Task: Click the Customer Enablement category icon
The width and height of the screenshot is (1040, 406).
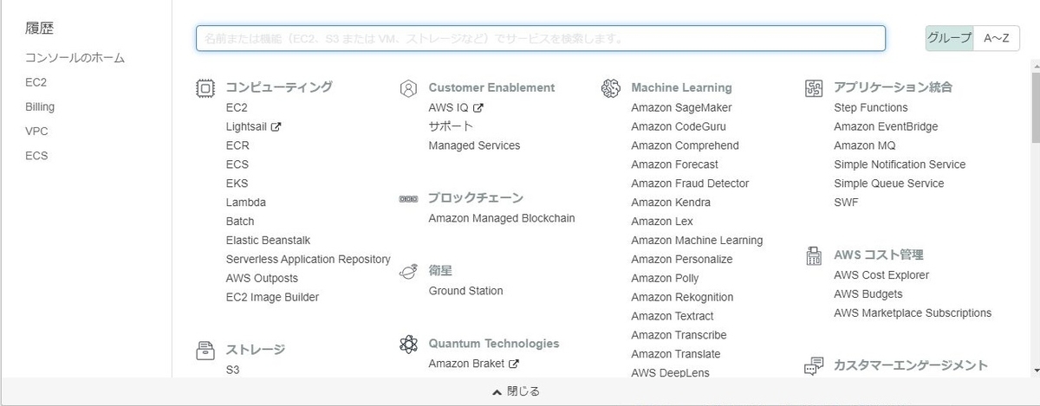Action: (x=408, y=87)
